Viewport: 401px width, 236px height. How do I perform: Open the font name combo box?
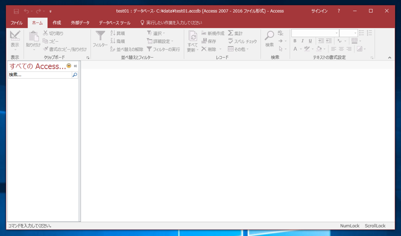pyautogui.click(x=315, y=33)
